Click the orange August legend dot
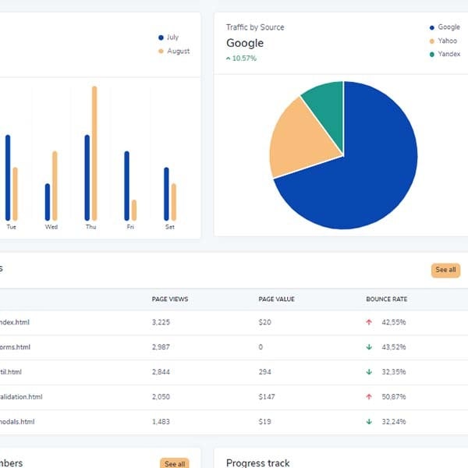 click(161, 51)
